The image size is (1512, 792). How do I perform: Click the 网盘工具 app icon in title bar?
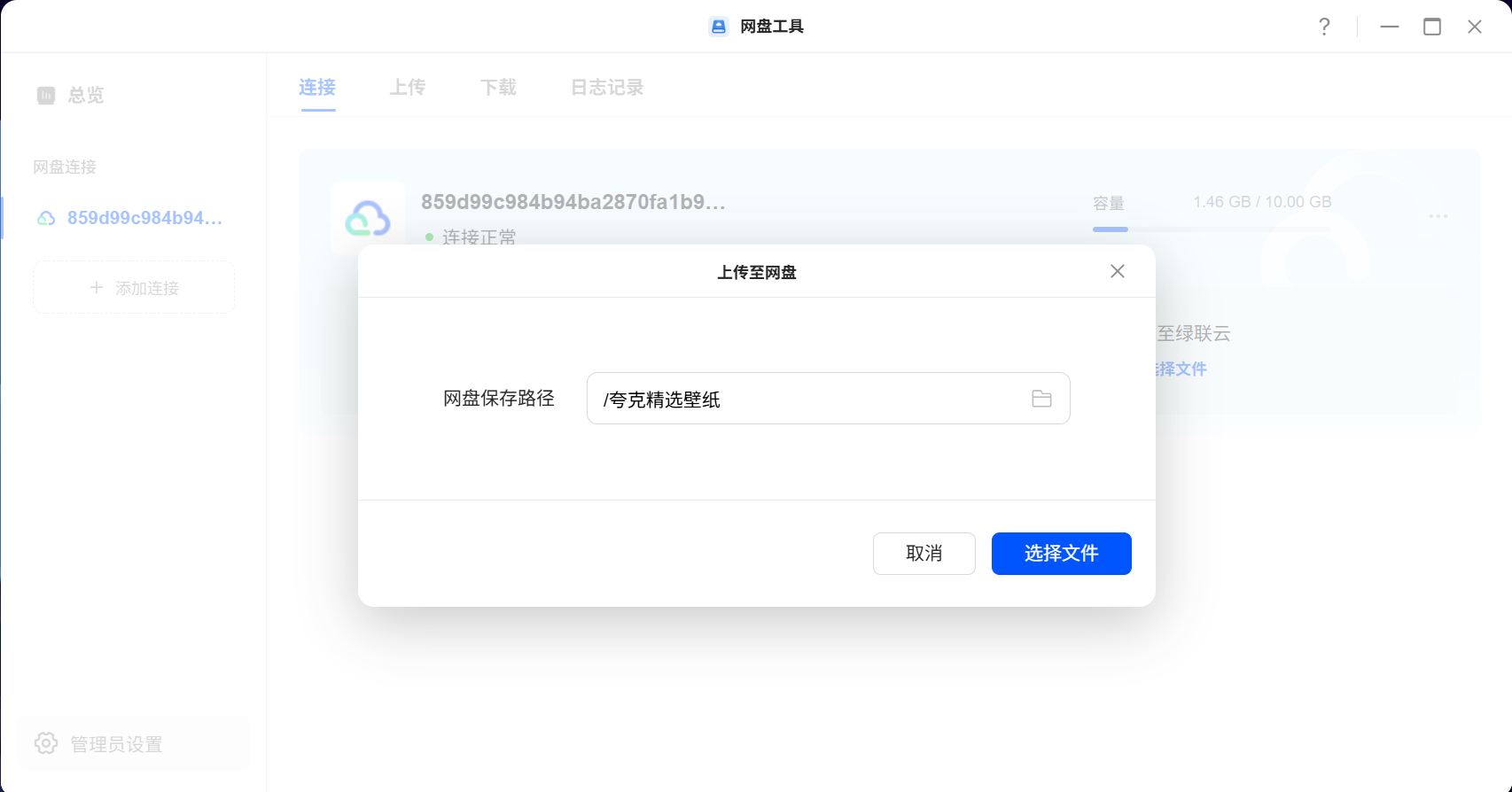click(719, 27)
